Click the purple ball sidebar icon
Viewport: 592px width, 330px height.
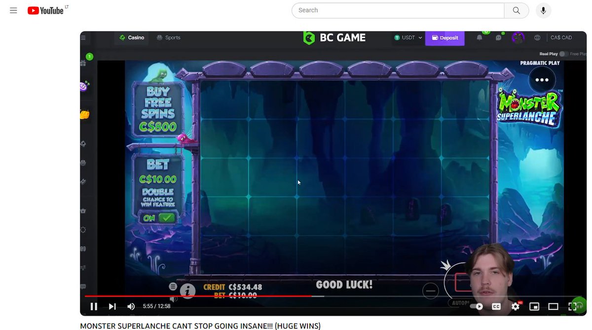pos(84,86)
